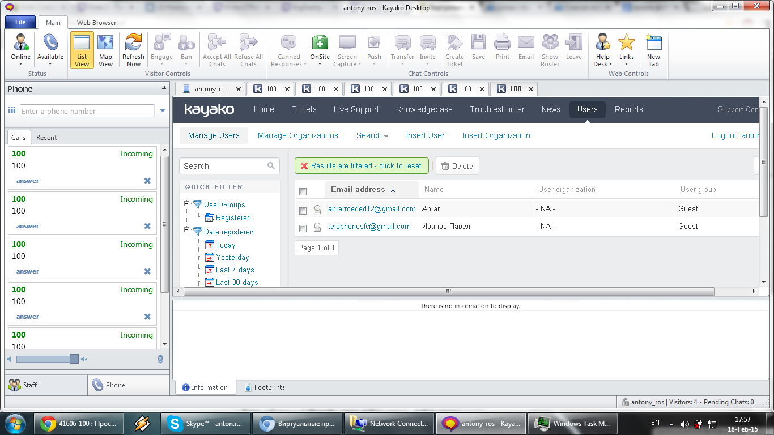Image resolution: width=774 pixels, height=435 pixels.
Task: Select the Main ribbon tab
Action: pyautogui.click(x=53, y=23)
